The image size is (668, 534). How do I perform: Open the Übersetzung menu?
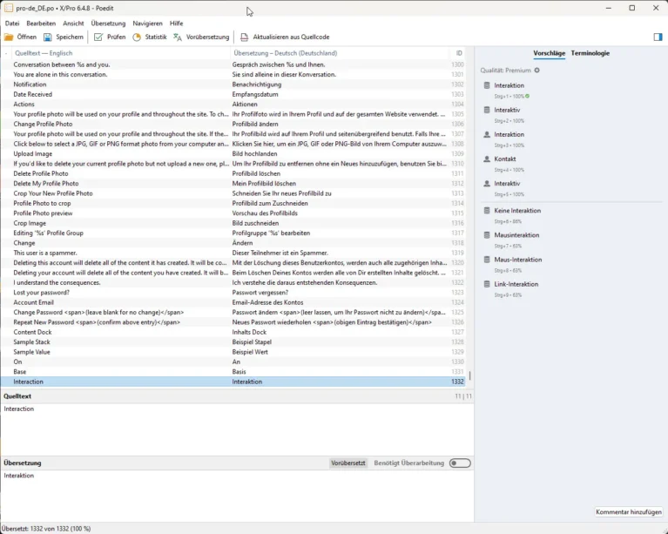click(x=108, y=24)
